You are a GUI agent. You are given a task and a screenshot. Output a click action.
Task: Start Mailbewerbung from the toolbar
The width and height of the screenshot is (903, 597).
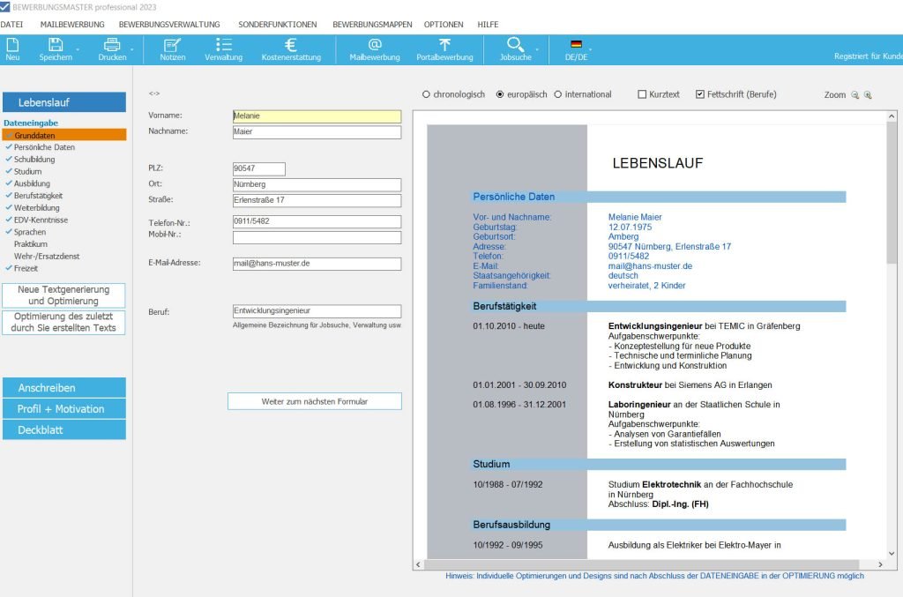[x=374, y=49]
